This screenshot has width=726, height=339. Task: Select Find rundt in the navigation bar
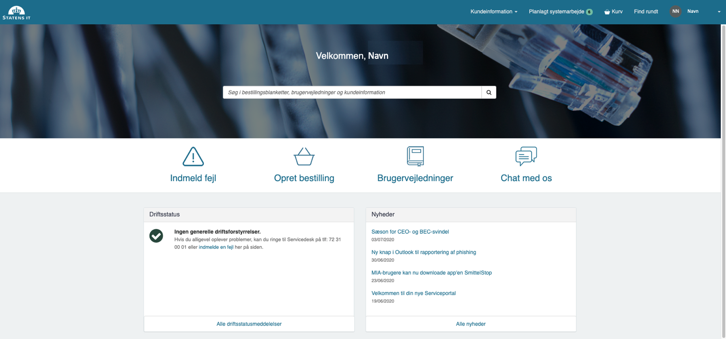coord(646,11)
